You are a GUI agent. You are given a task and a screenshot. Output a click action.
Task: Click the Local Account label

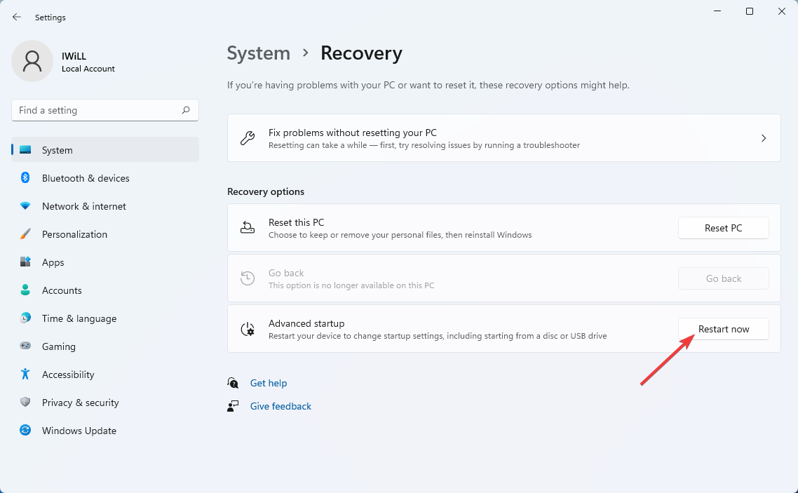[x=88, y=69]
